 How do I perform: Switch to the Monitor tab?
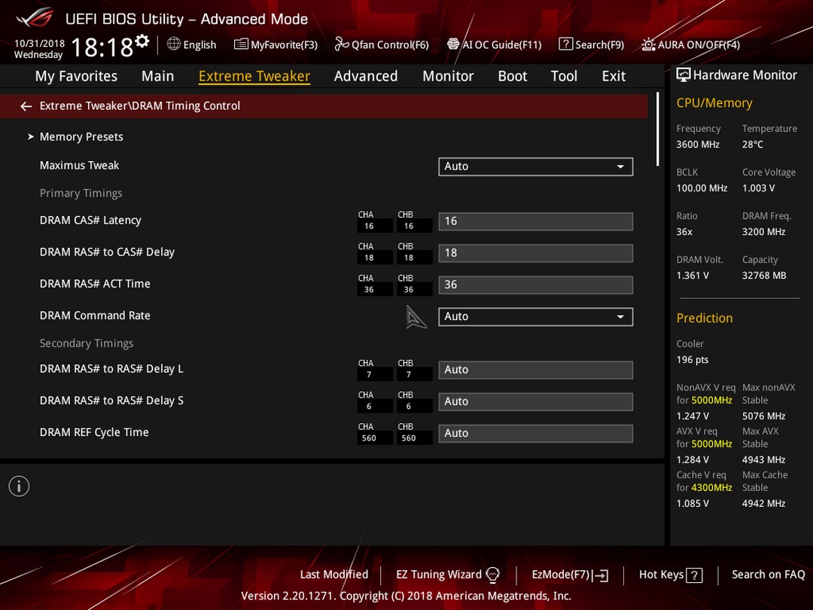click(448, 76)
